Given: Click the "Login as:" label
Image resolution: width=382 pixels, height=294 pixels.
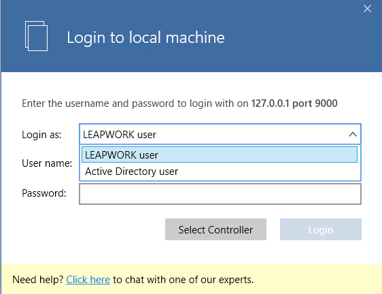Looking at the screenshot, I should pos(41,135).
